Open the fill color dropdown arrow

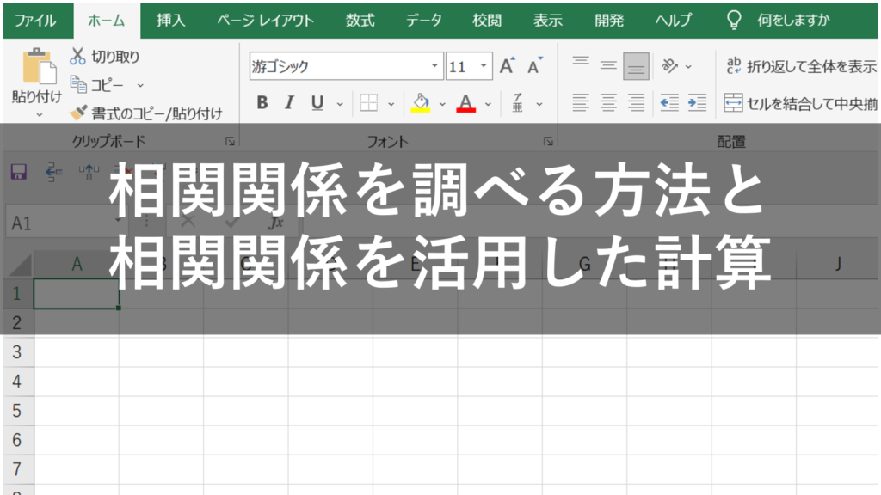point(442,104)
